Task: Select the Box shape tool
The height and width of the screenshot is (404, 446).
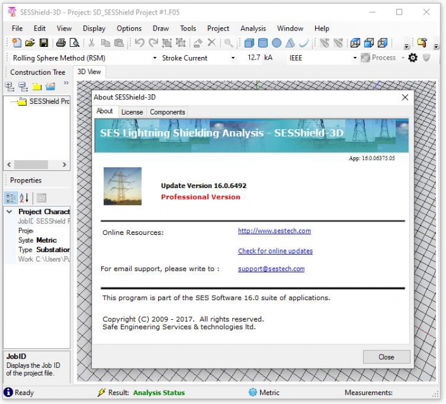Action: click(249, 42)
